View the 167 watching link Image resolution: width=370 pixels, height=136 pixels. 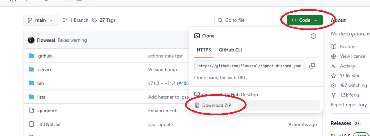353,85
